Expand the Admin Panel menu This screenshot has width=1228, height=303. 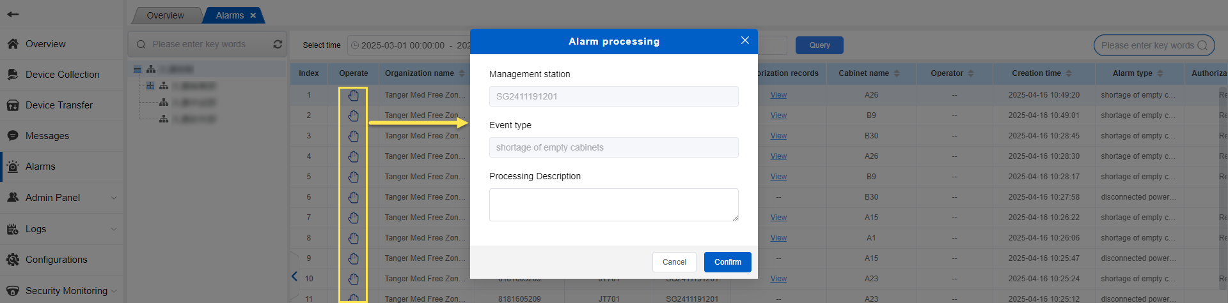(x=61, y=198)
